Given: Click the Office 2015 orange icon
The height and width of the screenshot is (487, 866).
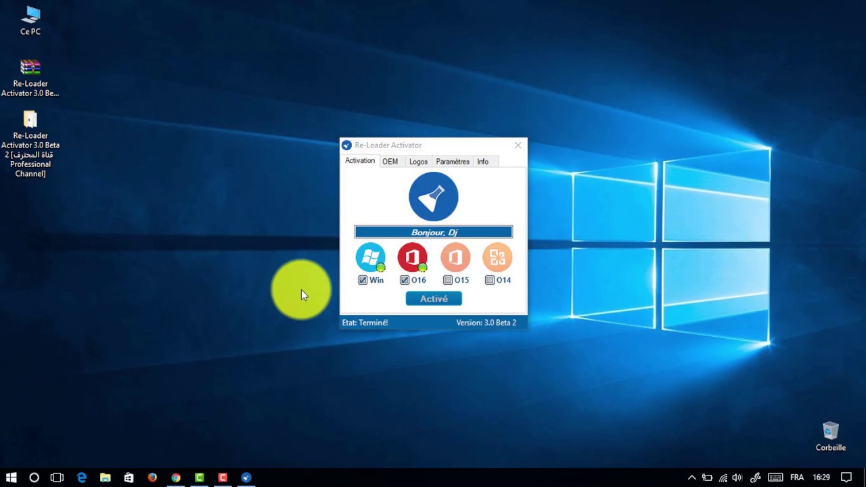Looking at the screenshot, I should click(x=455, y=258).
